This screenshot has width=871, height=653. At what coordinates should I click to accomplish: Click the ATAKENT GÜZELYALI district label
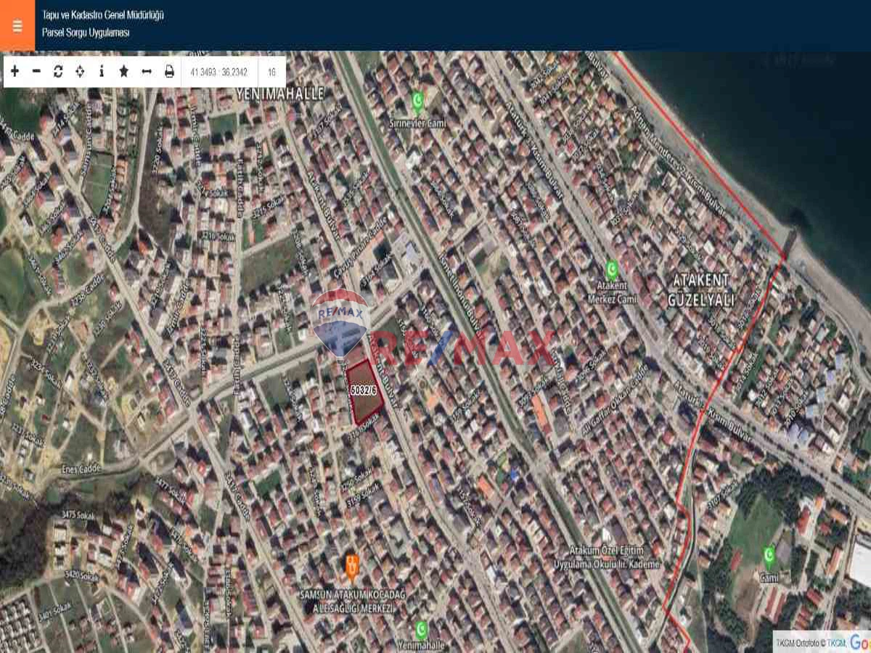click(x=701, y=289)
